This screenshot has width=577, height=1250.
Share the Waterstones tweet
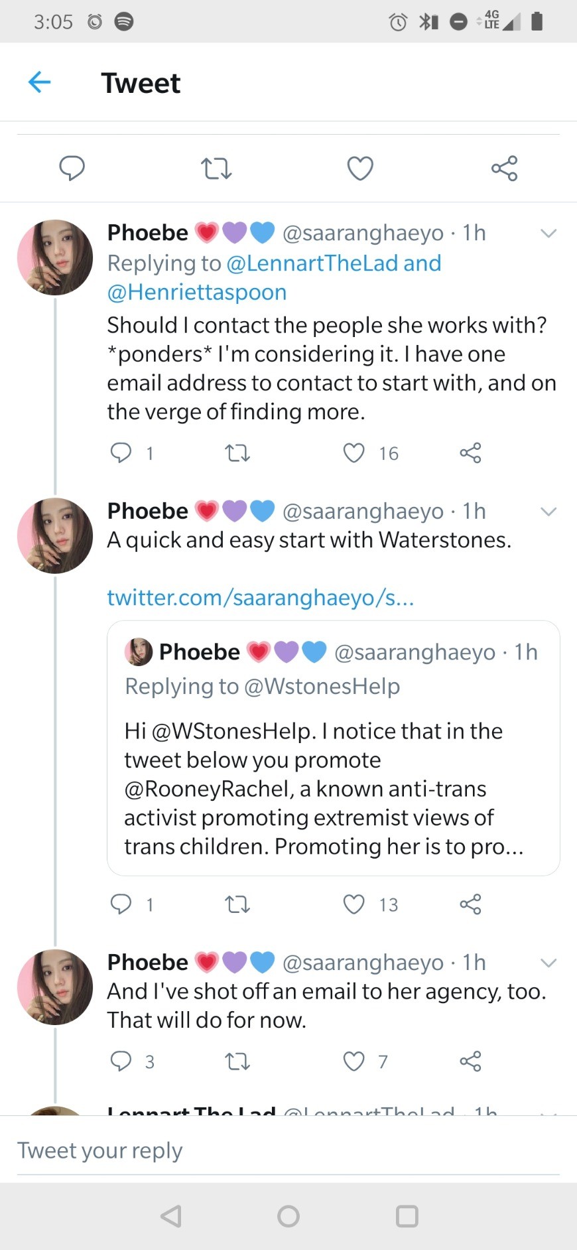pos(470,904)
